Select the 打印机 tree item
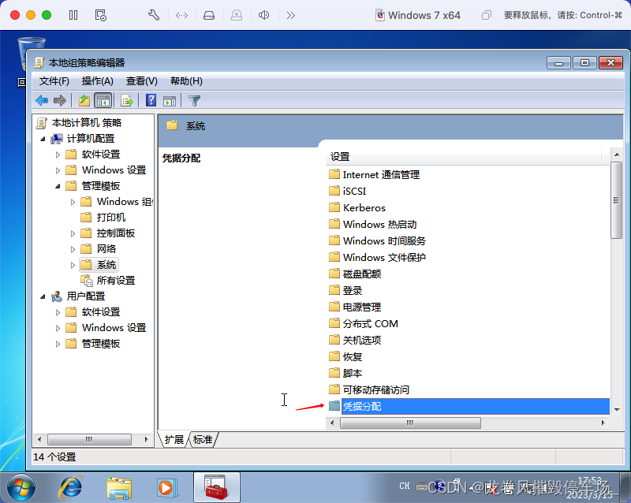 click(x=111, y=218)
